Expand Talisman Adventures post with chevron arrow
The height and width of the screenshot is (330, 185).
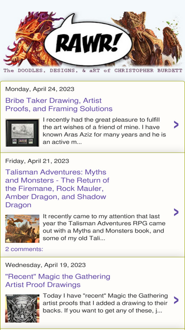point(176,212)
